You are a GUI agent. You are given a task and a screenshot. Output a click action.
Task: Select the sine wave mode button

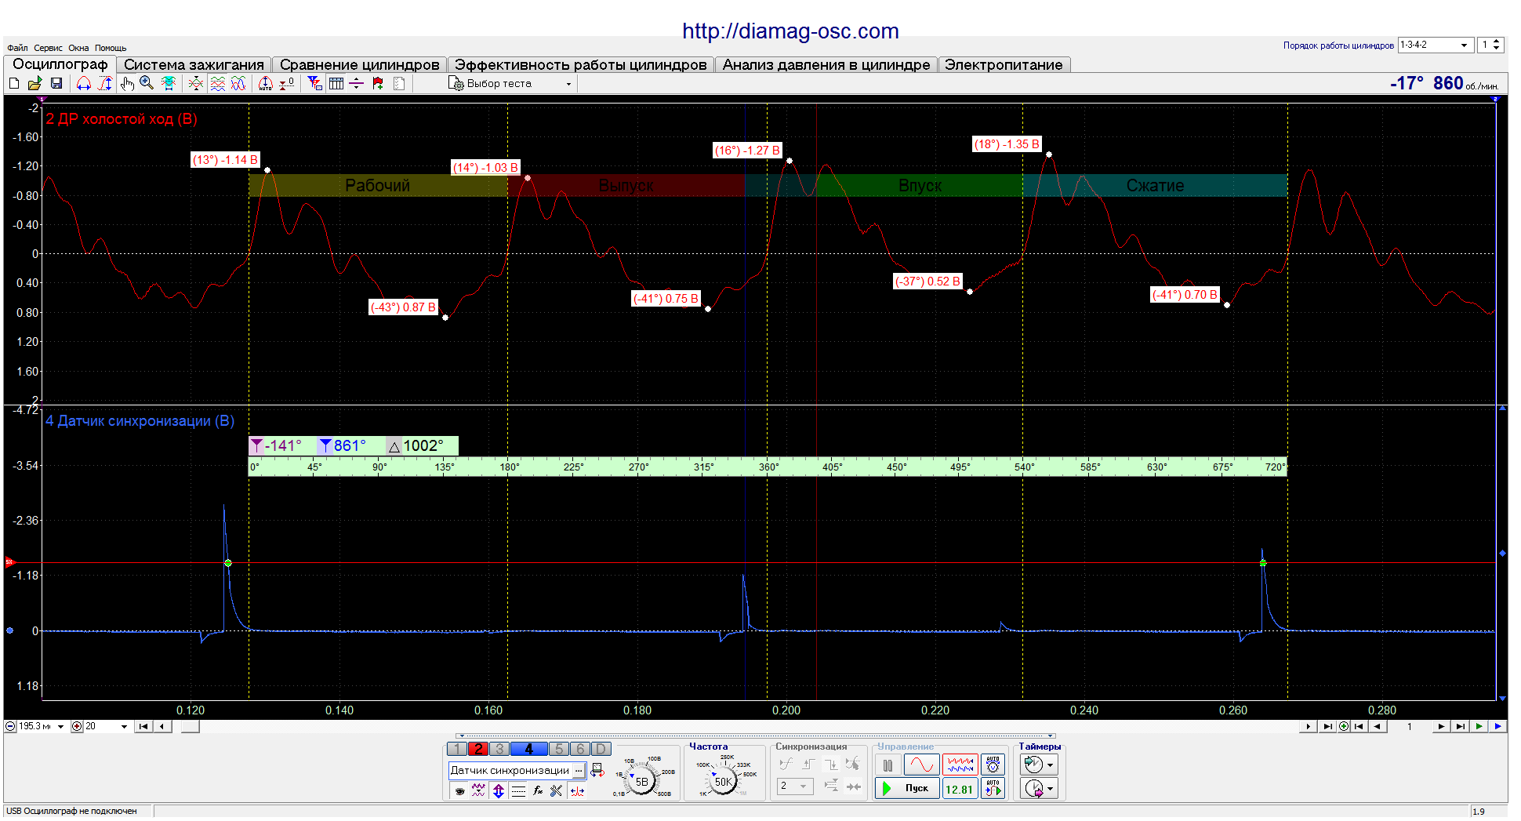[921, 765]
